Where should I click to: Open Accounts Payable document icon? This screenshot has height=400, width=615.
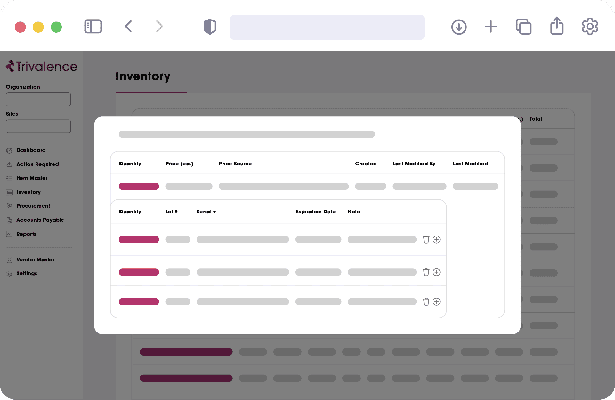10,220
